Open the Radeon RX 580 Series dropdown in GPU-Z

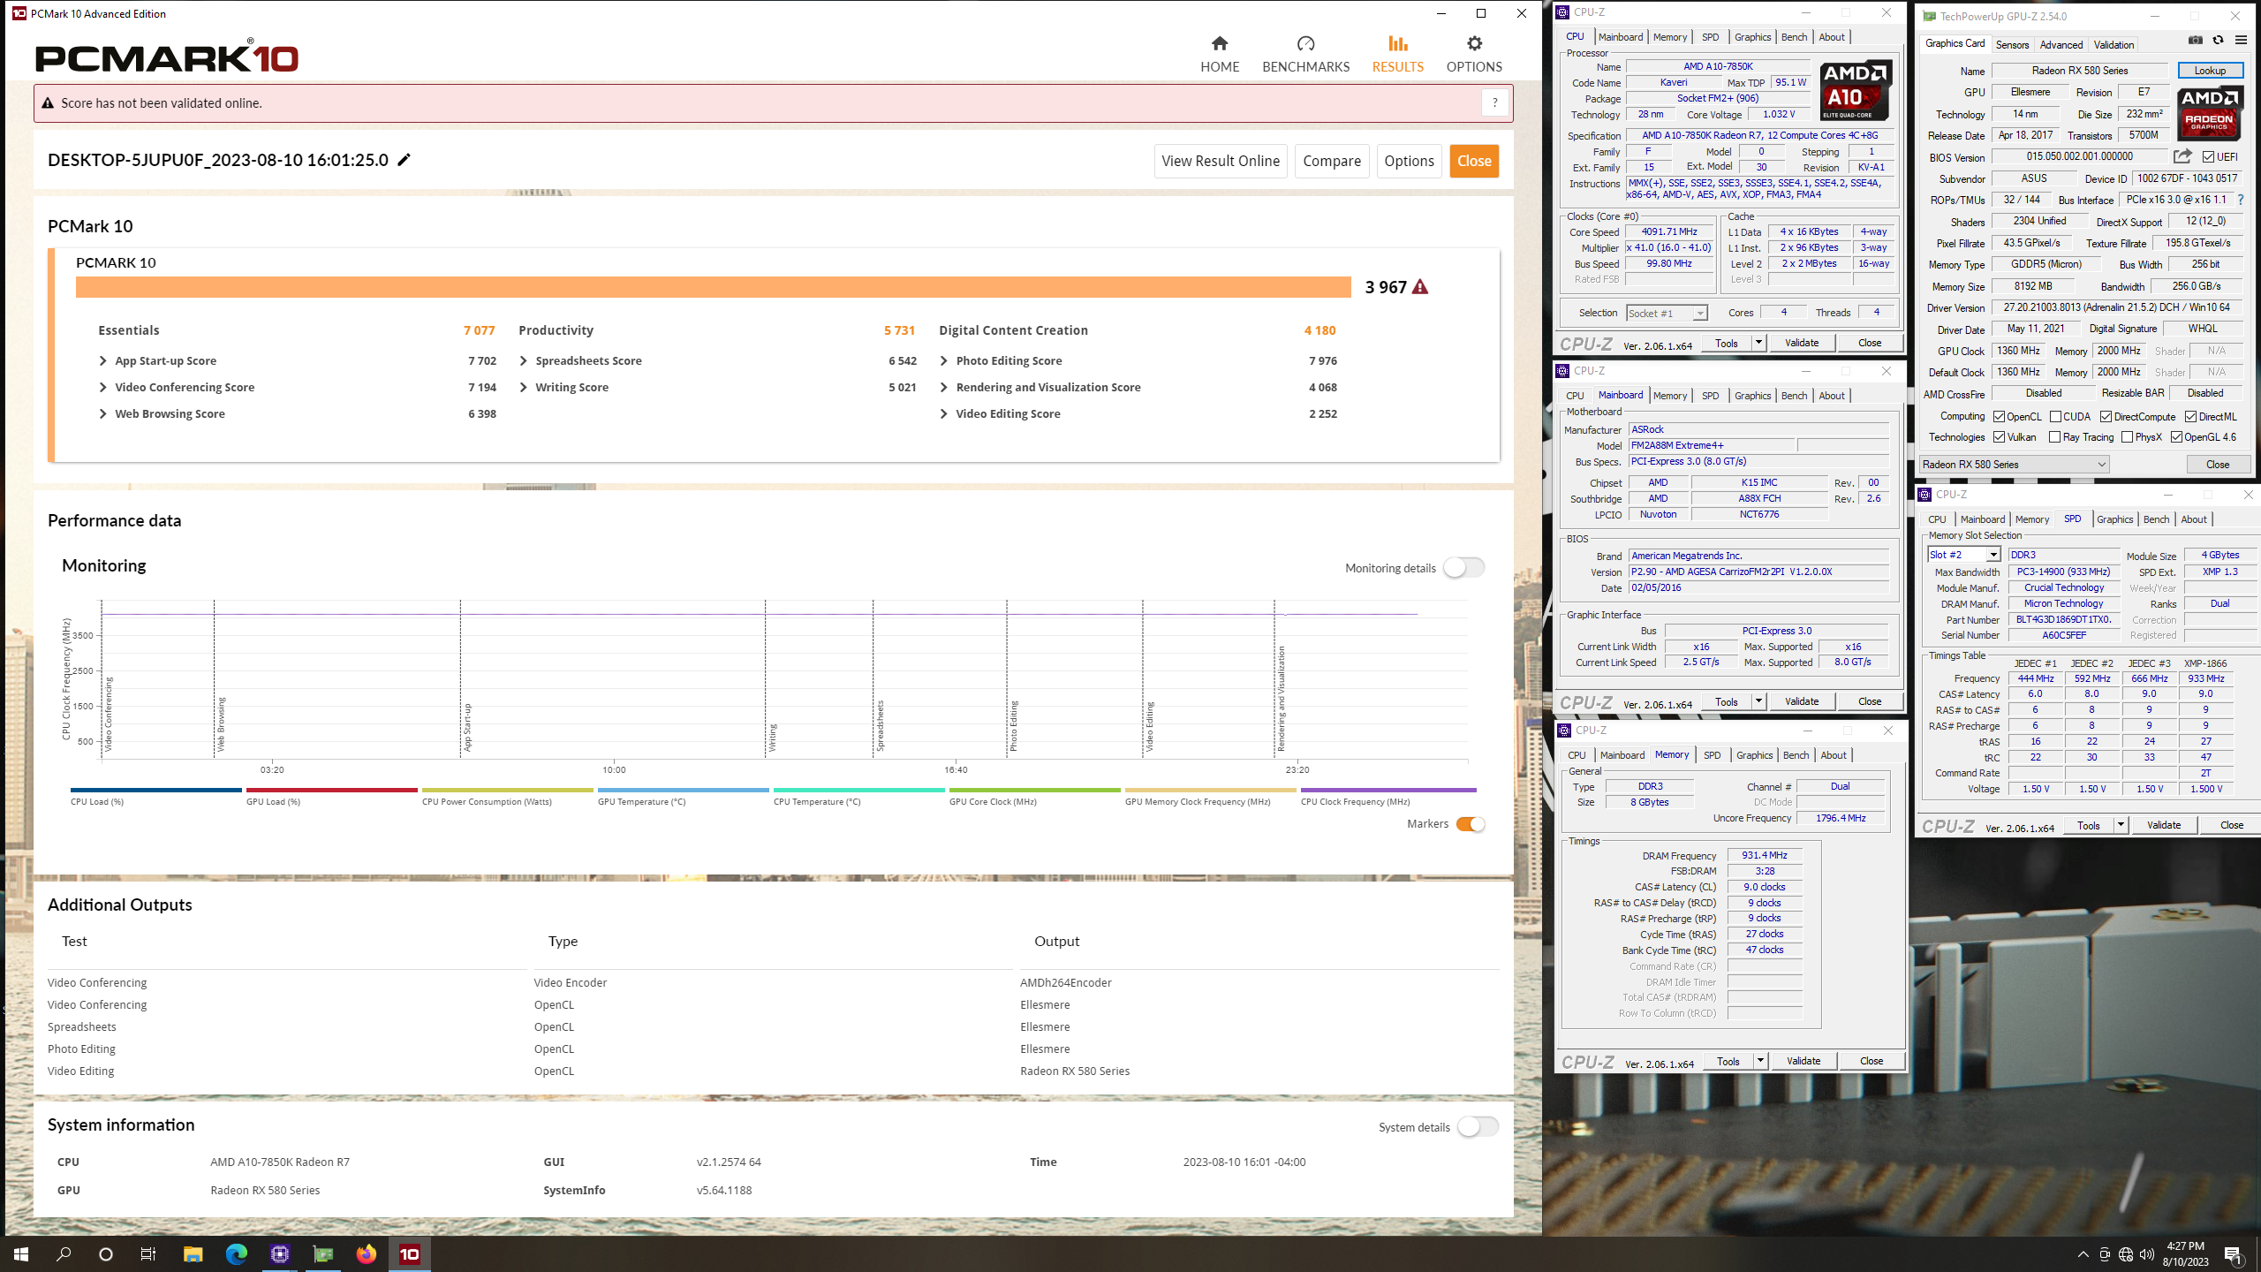2015,465
